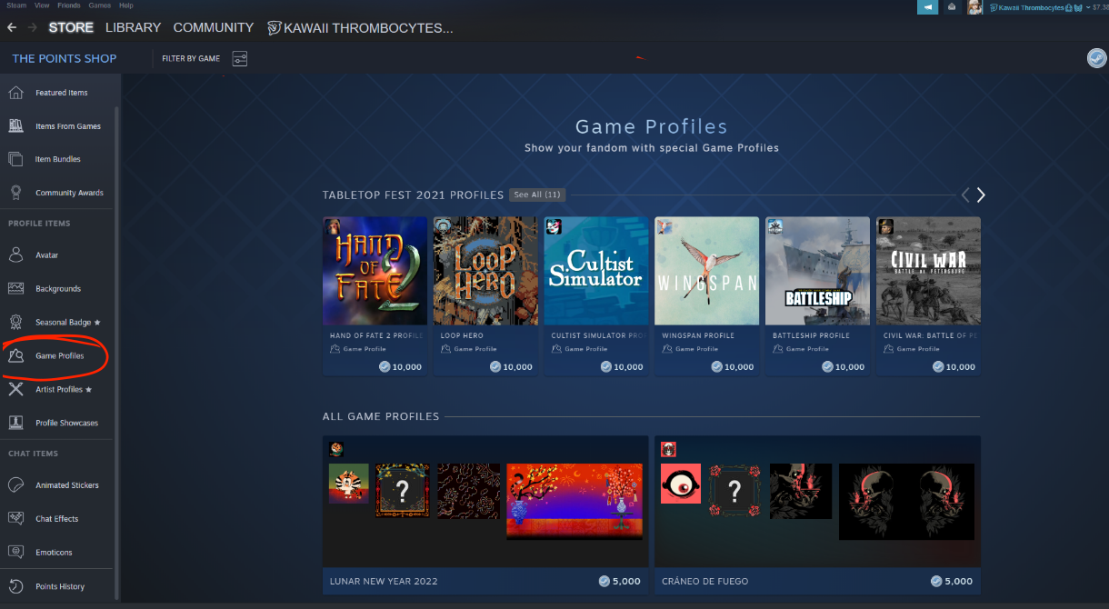Open Cultist Simulator profile card
The image size is (1109, 609).
tap(596, 296)
